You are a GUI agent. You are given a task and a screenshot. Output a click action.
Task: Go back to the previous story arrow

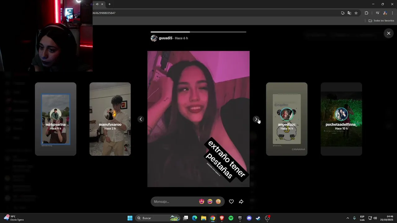click(141, 119)
